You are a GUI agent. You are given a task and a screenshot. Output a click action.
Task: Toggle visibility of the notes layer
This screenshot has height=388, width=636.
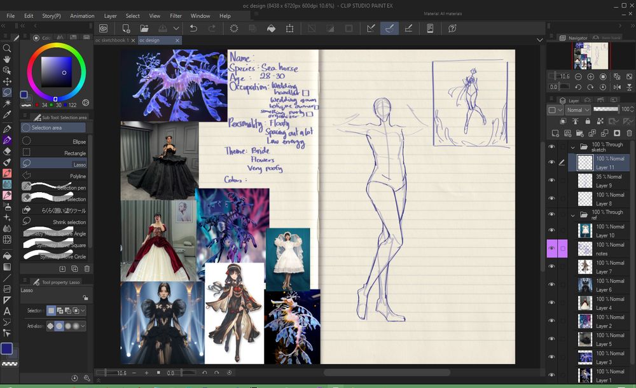click(551, 249)
